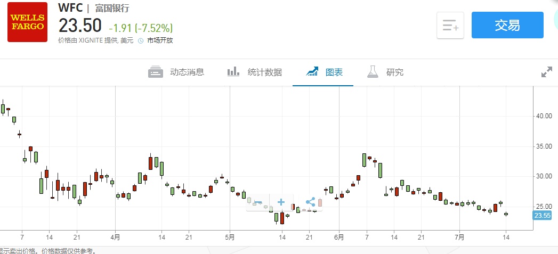558x254 pixels.
Task: Click the clock icon beside 市场开放
Action: point(141,40)
